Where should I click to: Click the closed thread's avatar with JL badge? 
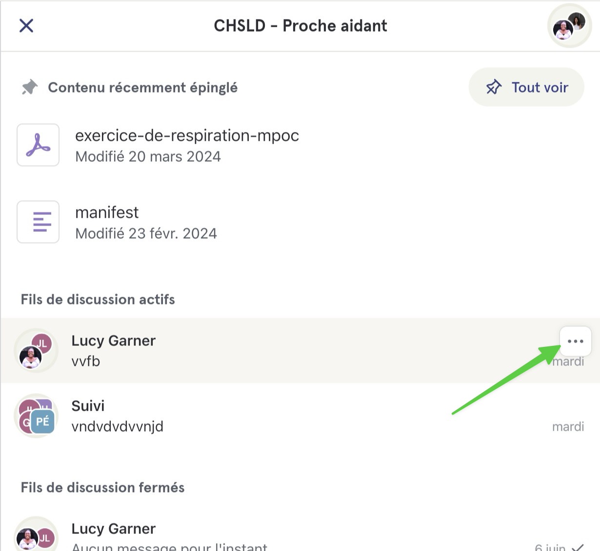(36, 536)
